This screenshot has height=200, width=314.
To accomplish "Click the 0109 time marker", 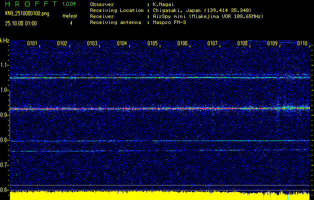I will click(x=272, y=43).
